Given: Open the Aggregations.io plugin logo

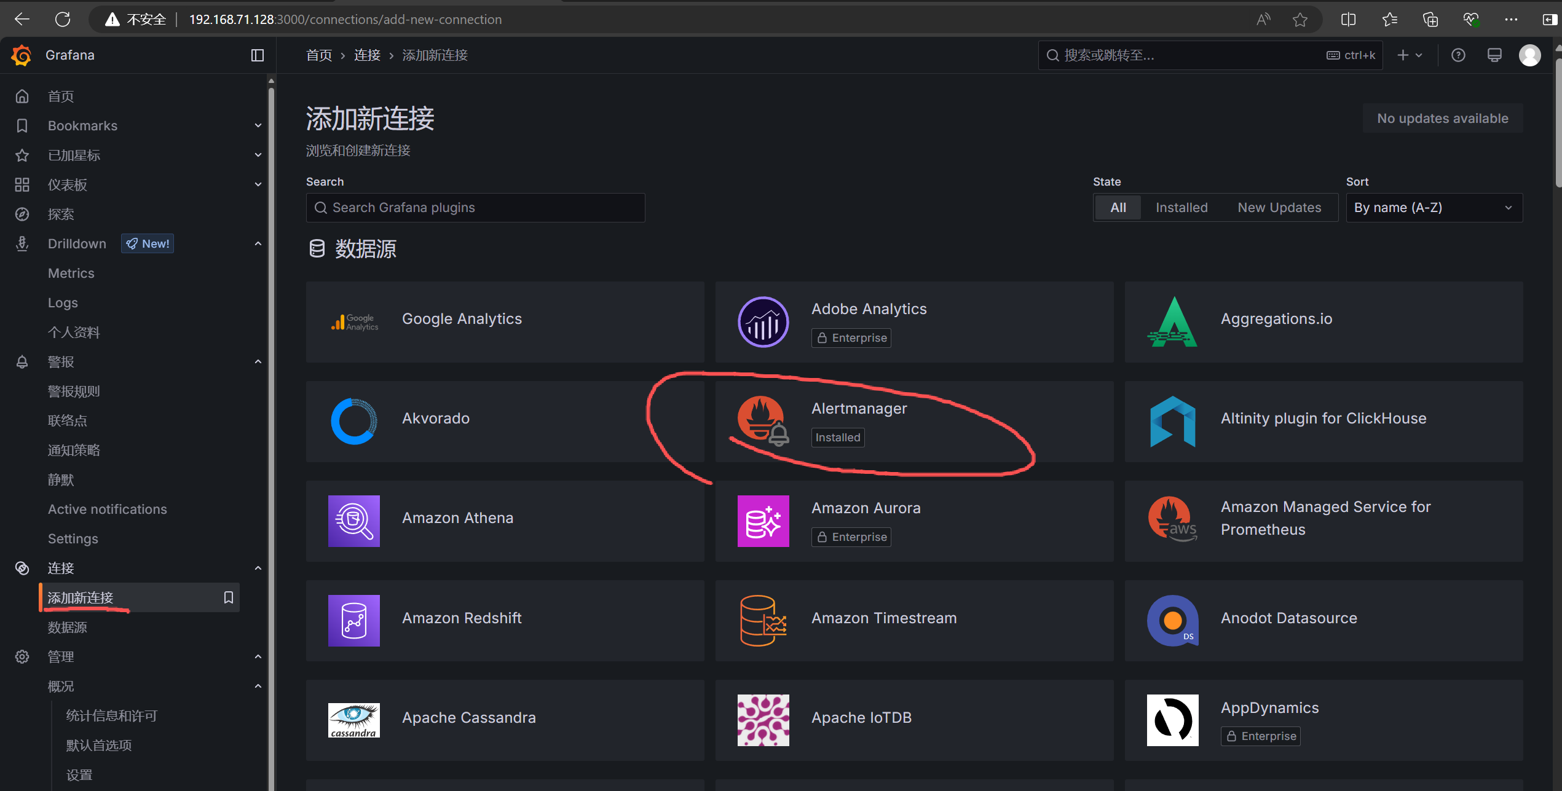Looking at the screenshot, I should 1172,322.
